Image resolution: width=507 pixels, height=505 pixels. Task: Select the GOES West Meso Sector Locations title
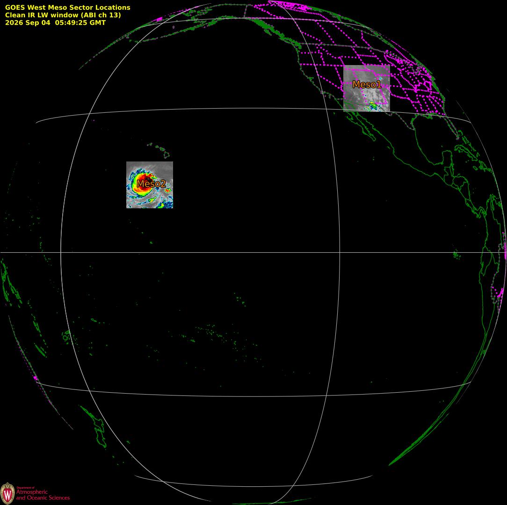(67, 7)
